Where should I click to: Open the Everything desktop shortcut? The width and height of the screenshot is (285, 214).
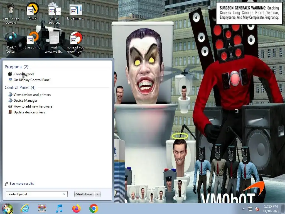pos(33,40)
